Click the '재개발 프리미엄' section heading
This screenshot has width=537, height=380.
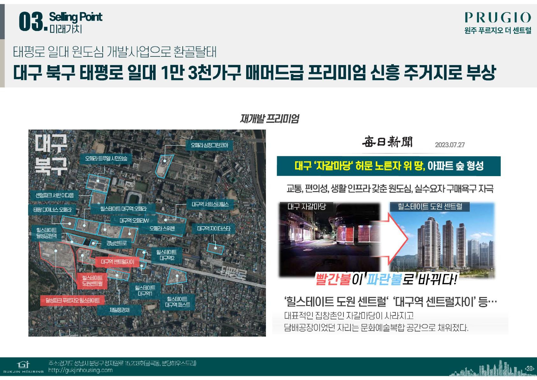click(x=269, y=119)
